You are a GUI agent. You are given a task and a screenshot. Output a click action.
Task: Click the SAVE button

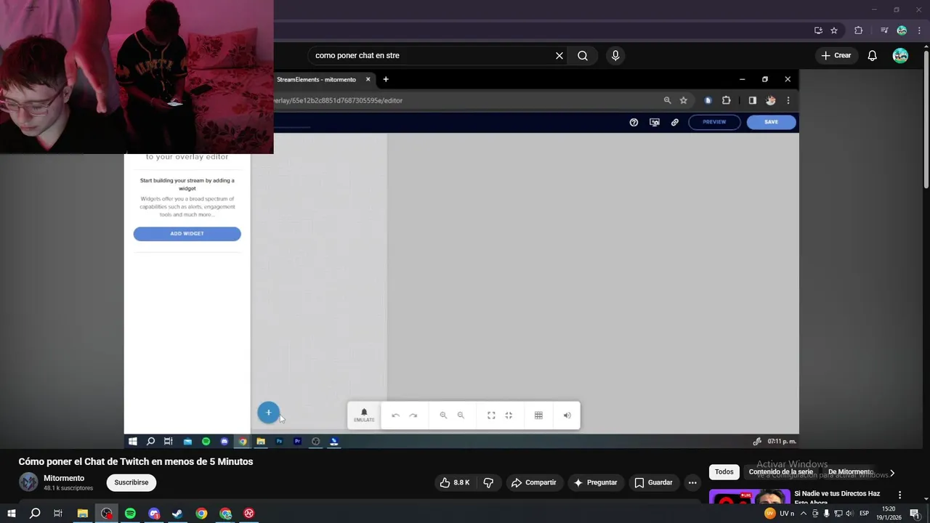click(772, 122)
